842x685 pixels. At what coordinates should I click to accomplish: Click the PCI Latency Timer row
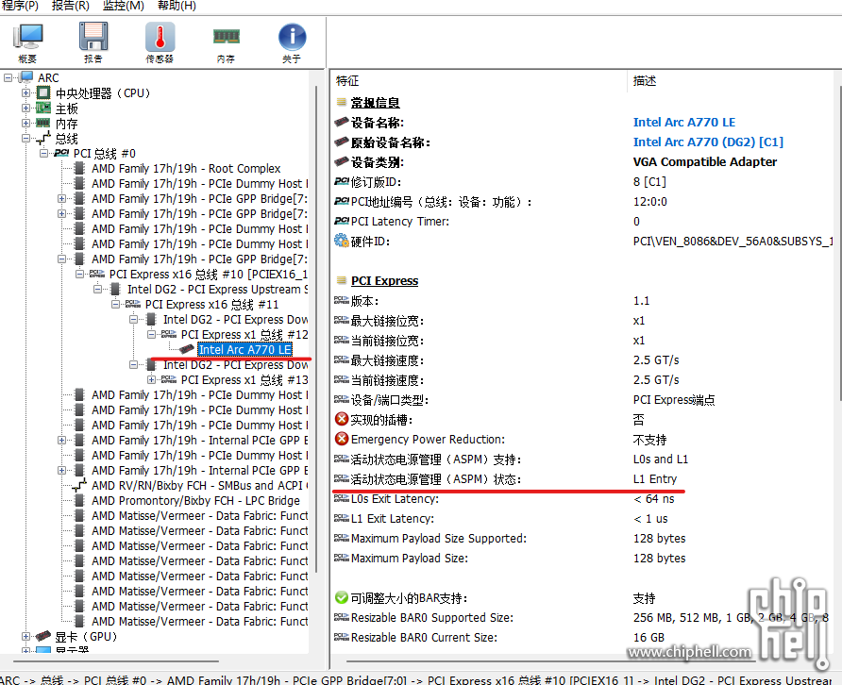point(584,222)
